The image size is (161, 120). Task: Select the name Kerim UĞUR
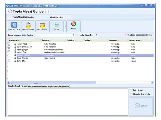point(22,52)
